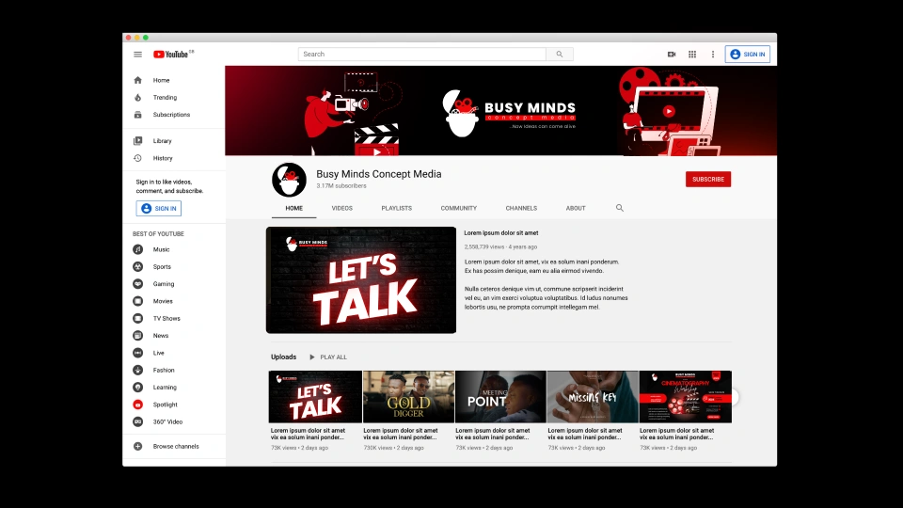Open the History sidebar item

click(163, 158)
